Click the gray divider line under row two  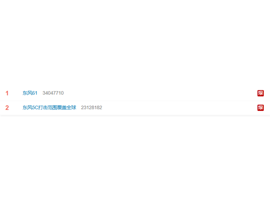135,115
